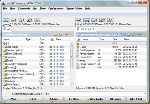Select network drive Z in left panel
Viewport: 150px width, 104px height.
pyautogui.click(x=30, y=20)
